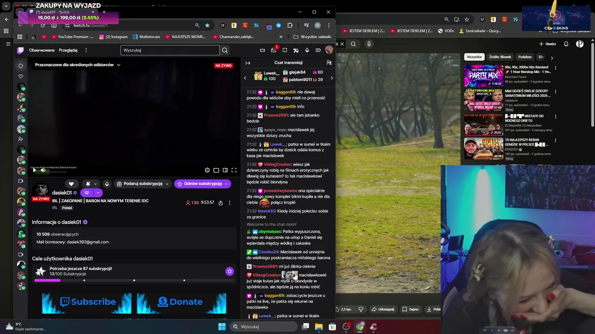Show more bookmarks overflow chevron
Screen dimensions: 595x334
pos(281,37)
